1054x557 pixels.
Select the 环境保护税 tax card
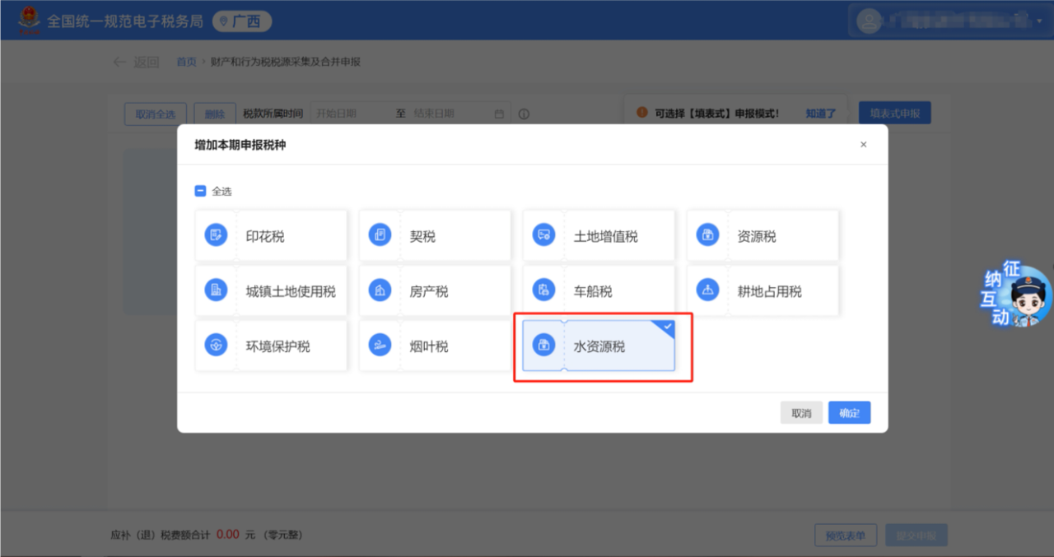[x=271, y=346]
